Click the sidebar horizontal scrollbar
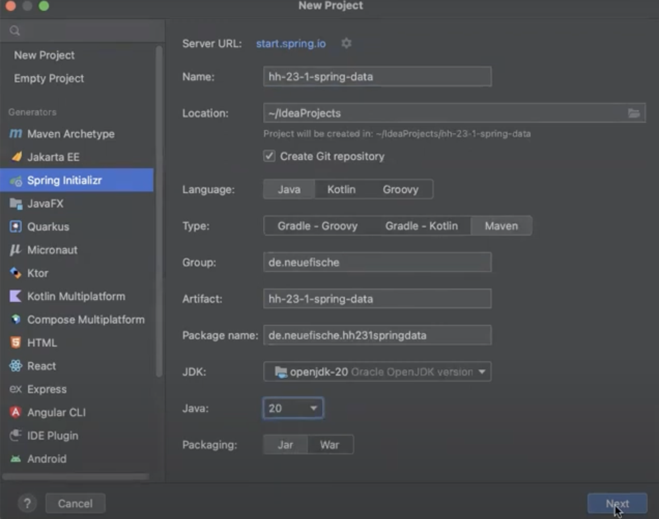 coord(76,477)
